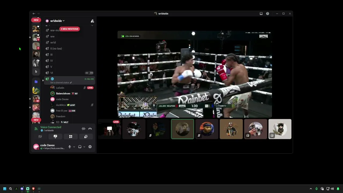Image resolution: width=343 pixels, height=193 pixels.
Task: Open Voice Connected connection details
Action: (x=51, y=127)
